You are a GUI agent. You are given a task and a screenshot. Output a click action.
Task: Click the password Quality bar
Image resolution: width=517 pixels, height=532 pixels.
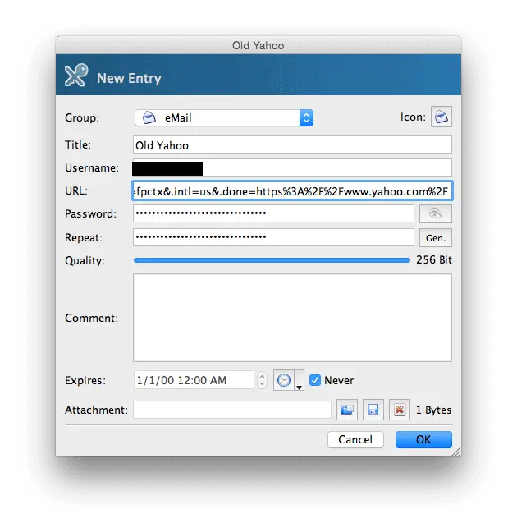tap(272, 260)
